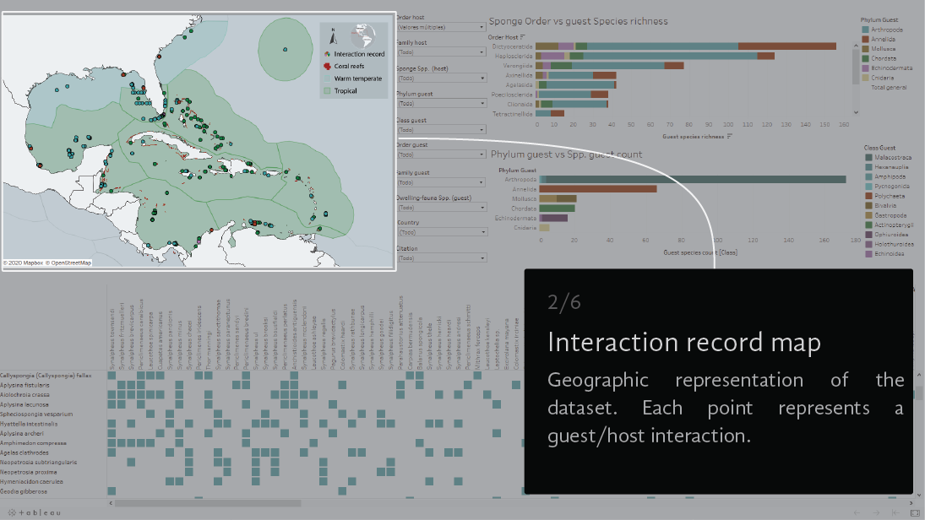Click the Interaction record legend marker
The width and height of the screenshot is (925, 520).
(327, 54)
